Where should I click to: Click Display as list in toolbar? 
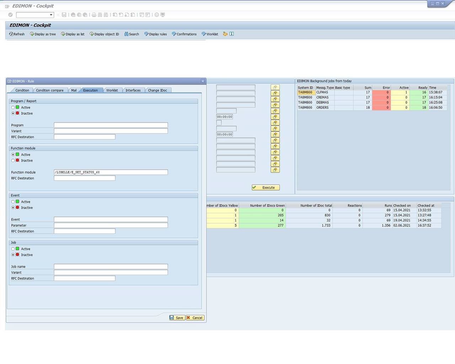pyautogui.click(x=73, y=34)
